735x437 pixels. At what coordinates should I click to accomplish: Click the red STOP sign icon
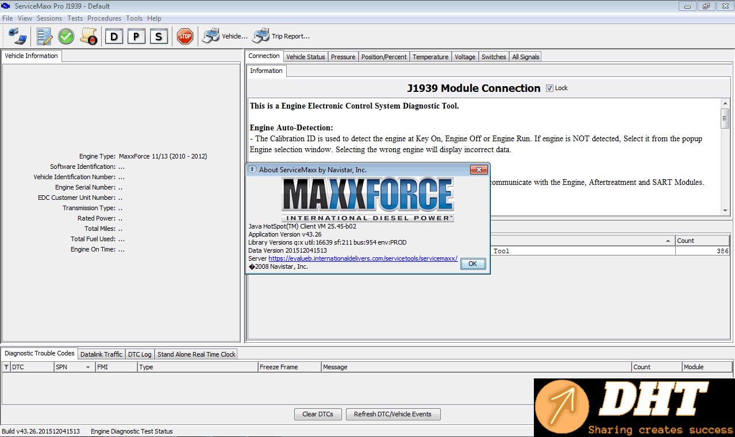coord(184,36)
